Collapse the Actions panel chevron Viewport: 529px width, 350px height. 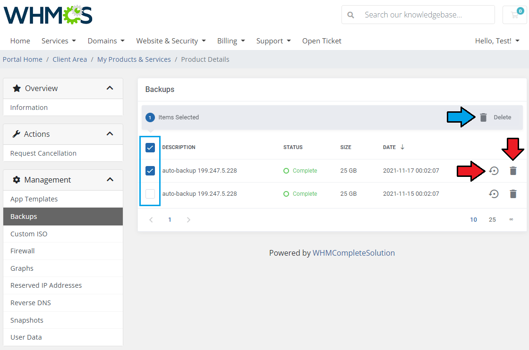click(110, 134)
